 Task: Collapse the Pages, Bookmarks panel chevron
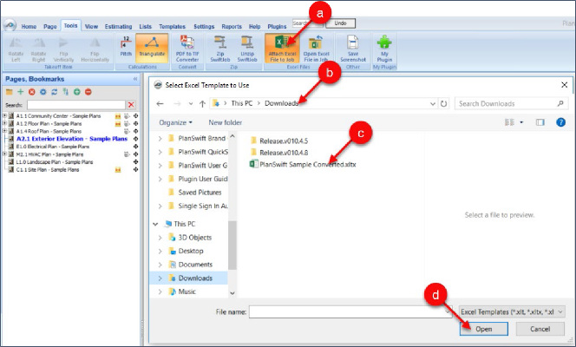coord(135,79)
